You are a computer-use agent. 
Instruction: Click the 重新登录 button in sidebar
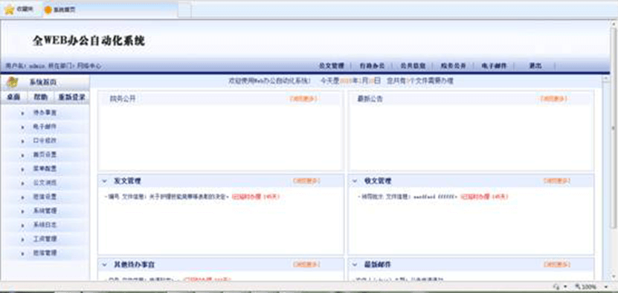pos(71,97)
